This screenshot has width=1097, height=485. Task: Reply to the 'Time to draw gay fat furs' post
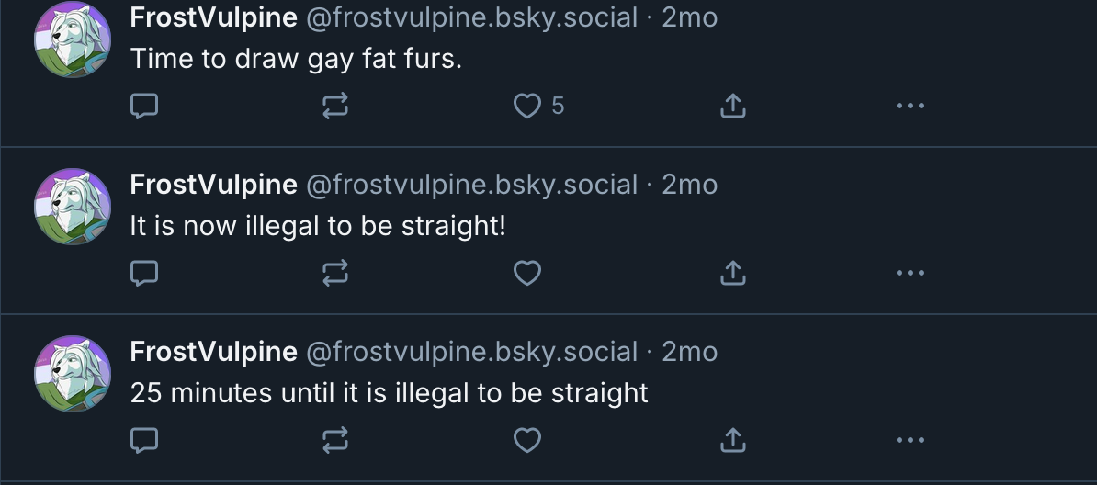(144, 106)
